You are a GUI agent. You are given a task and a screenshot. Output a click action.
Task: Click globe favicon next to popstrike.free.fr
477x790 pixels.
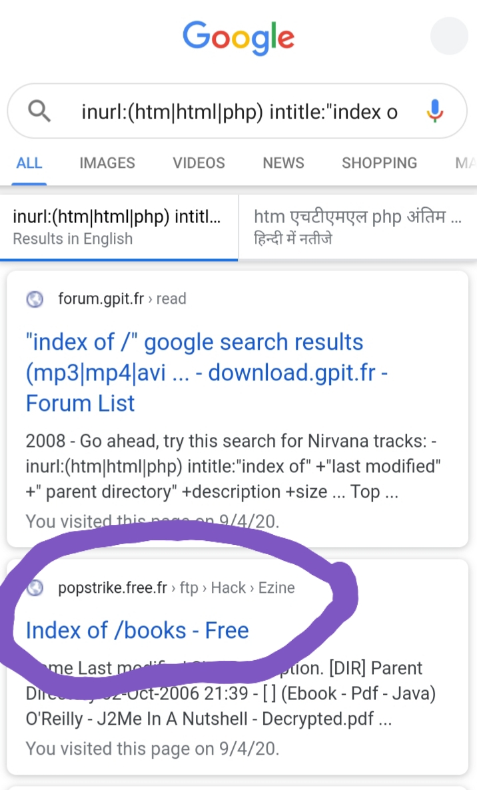(35, 588)
